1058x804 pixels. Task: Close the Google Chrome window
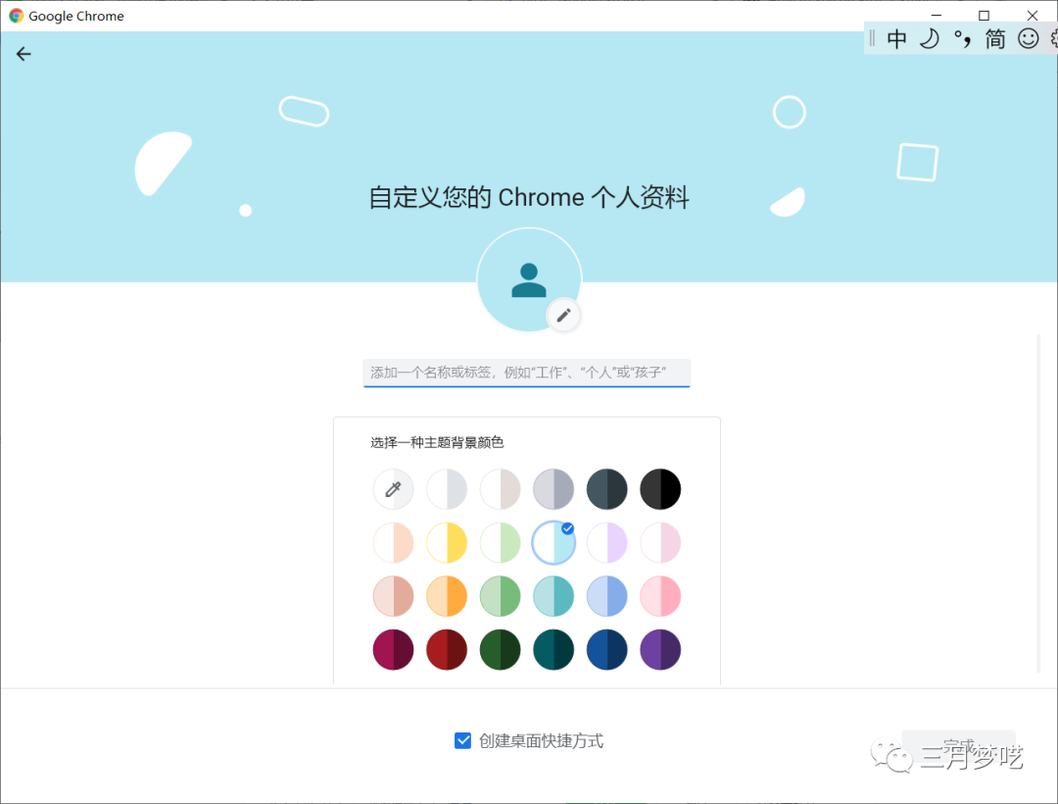point(1033,15)
